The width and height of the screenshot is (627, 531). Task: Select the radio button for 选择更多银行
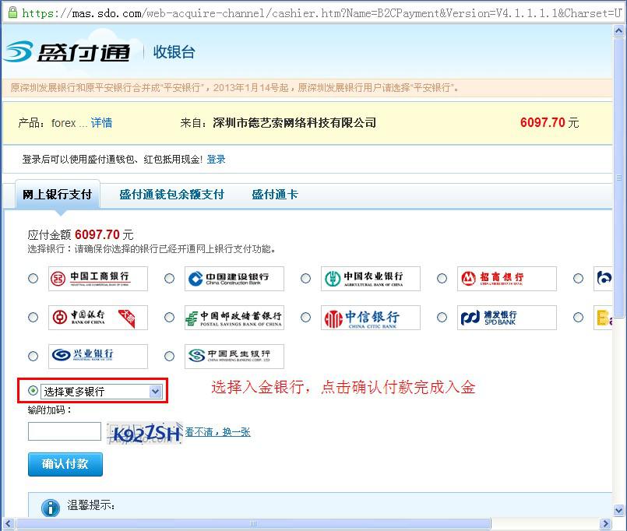point(33,390)
